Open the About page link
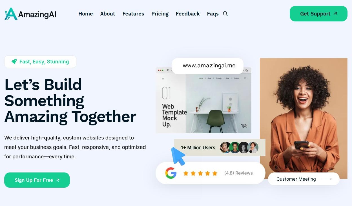352x206 pixels. tap(108, 14)
